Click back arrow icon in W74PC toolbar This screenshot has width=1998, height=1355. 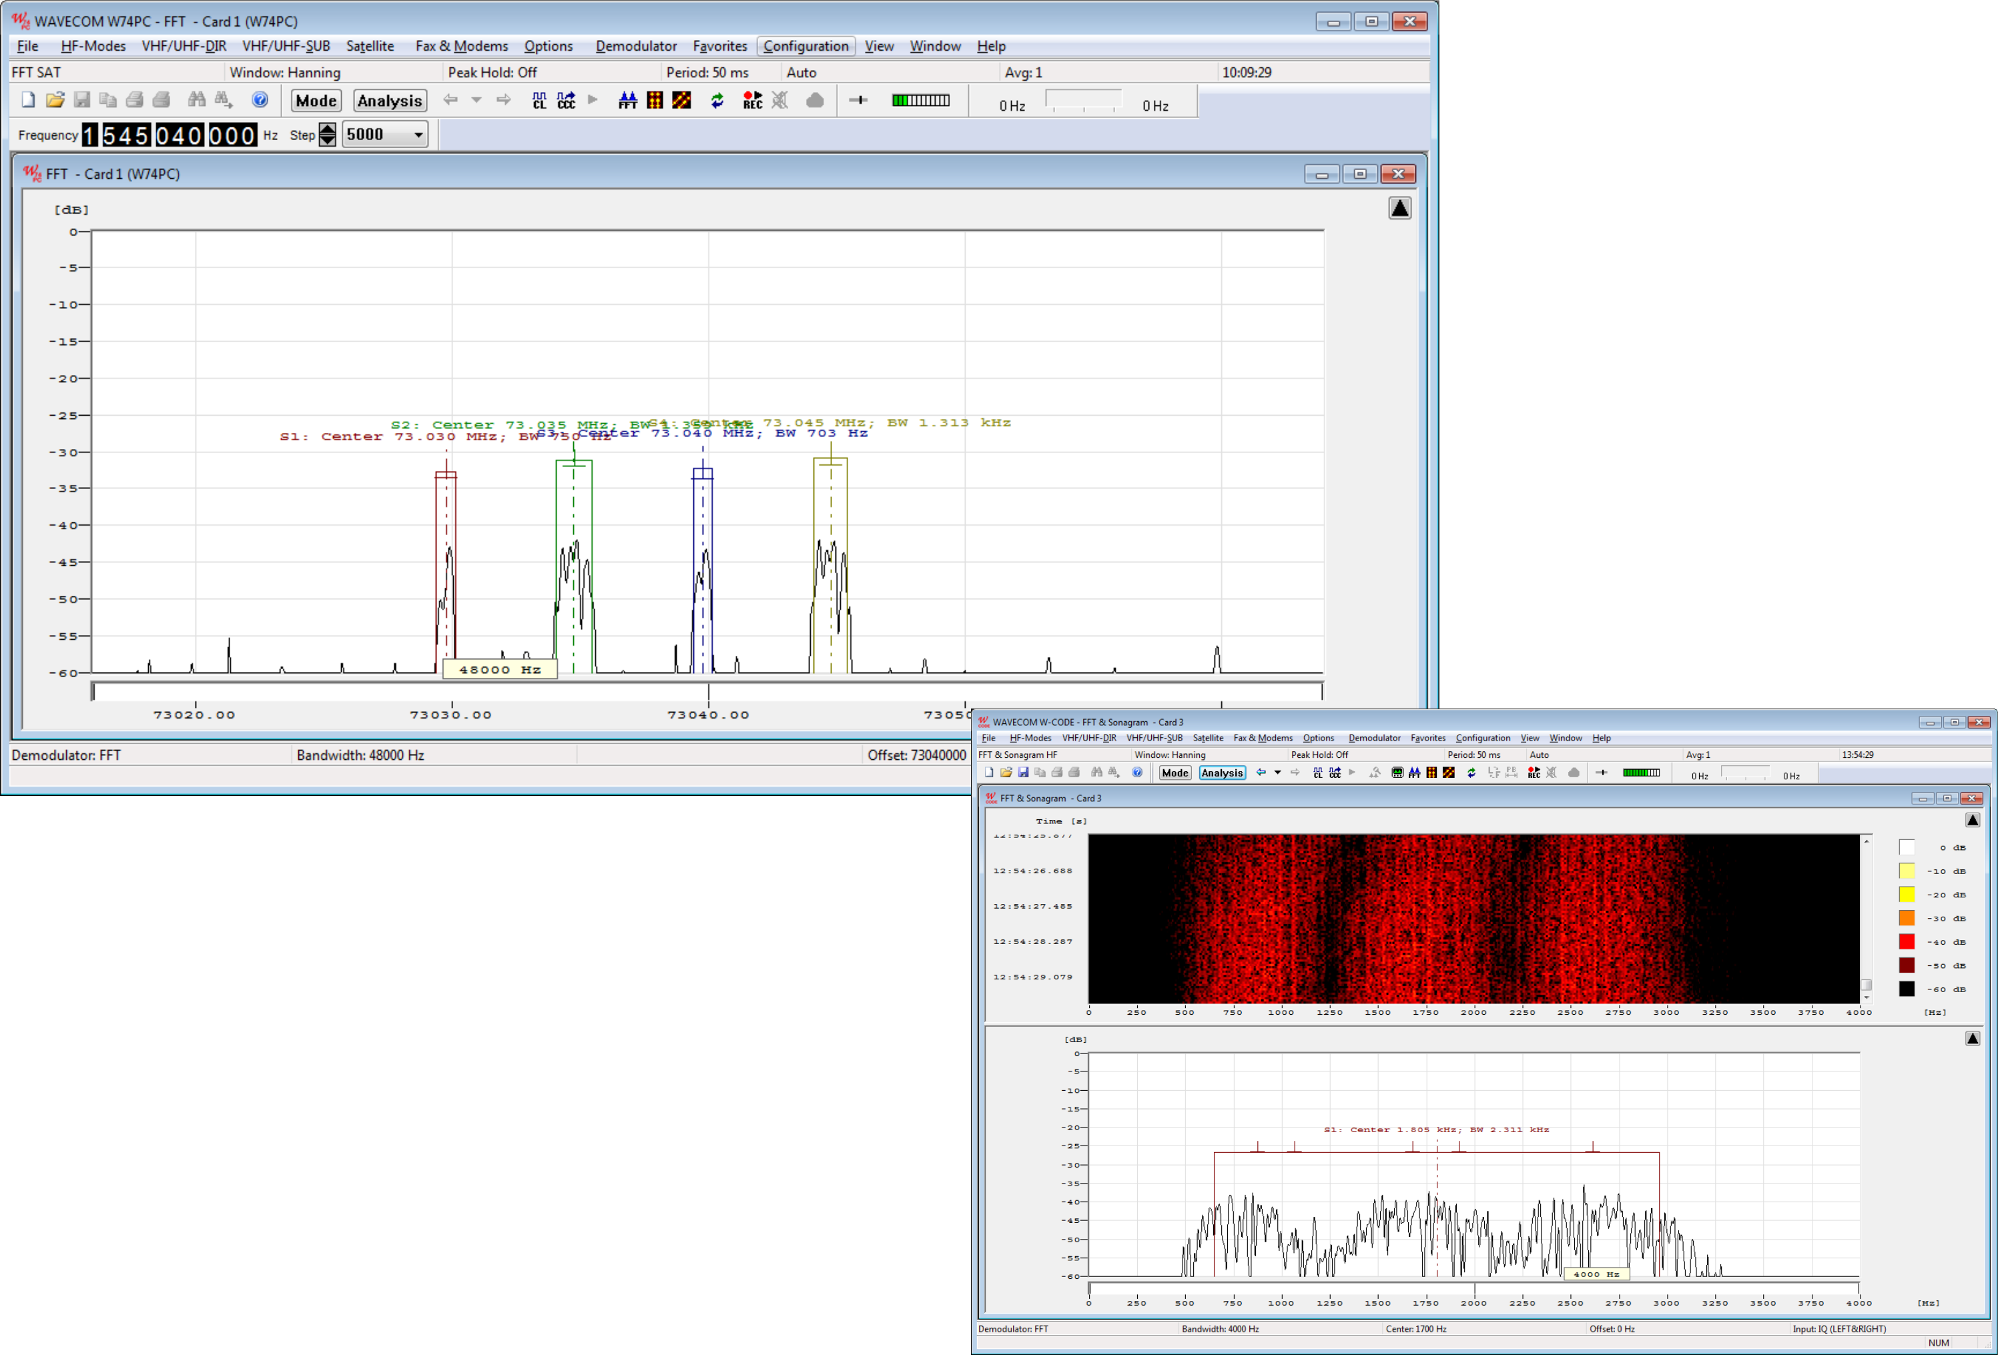click(x=450, y=99)
